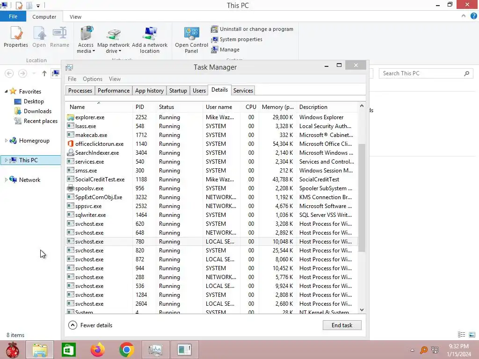Click the Access media icon
This screenshot has width=479, height=359.
coord(87,34)
